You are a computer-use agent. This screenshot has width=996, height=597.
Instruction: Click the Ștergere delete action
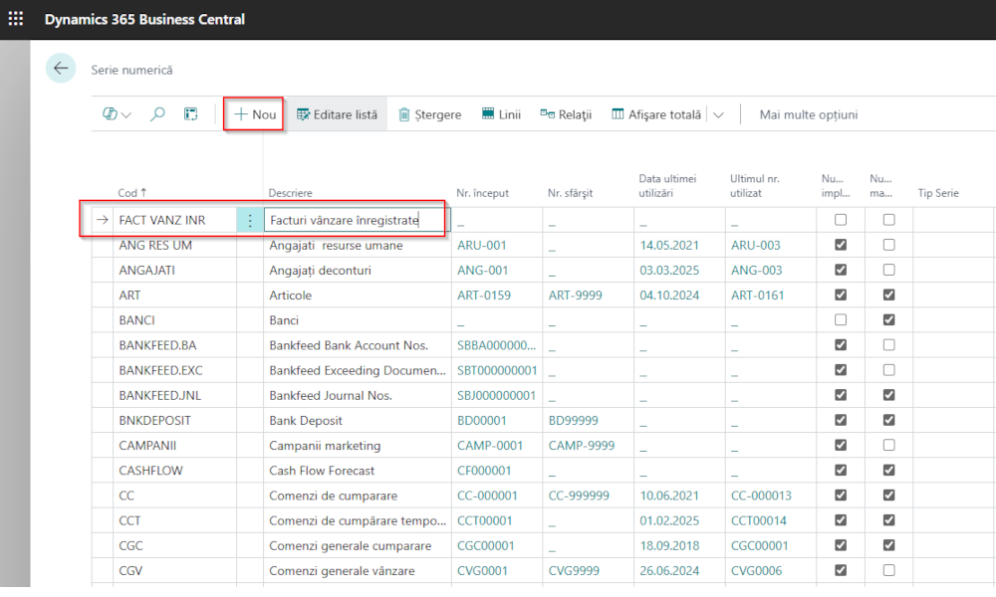click(x=430, y=114)
